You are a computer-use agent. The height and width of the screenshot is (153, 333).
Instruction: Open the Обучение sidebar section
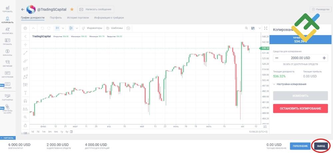click(x=7, y=64)
